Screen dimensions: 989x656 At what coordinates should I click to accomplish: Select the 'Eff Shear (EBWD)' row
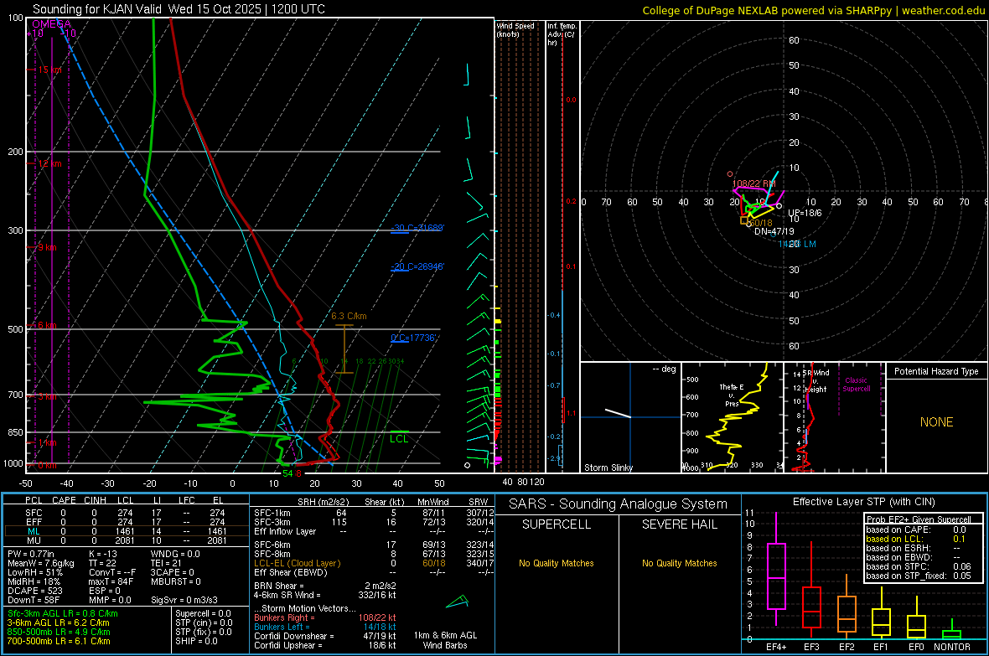click(x=374, y=573)
